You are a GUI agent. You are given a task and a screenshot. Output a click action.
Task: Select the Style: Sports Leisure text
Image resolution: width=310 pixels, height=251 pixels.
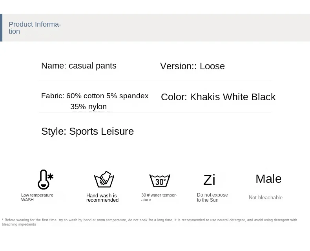(88, 131)
